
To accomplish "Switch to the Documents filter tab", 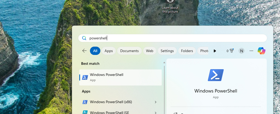I will point(129,51).
